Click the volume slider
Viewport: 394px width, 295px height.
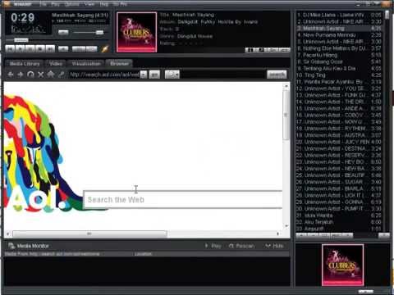[89, 33]
